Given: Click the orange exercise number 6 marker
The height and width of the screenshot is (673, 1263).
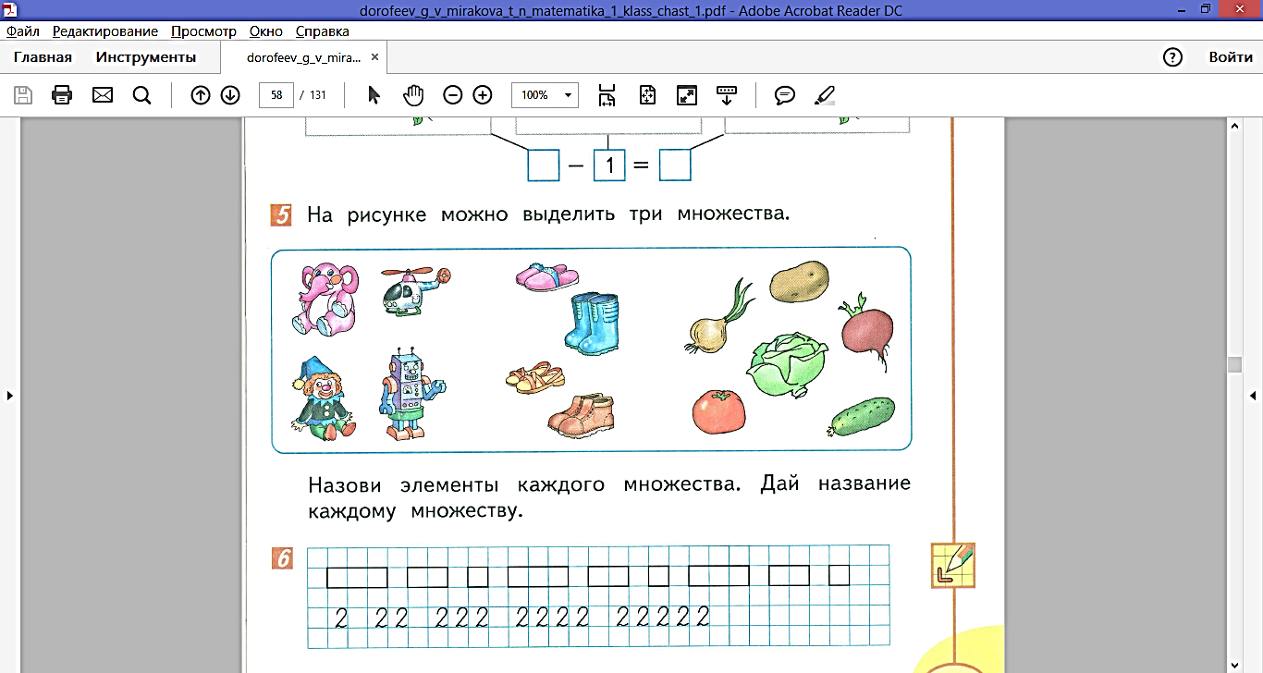Looking at the screenshot, I should [283, 558].
